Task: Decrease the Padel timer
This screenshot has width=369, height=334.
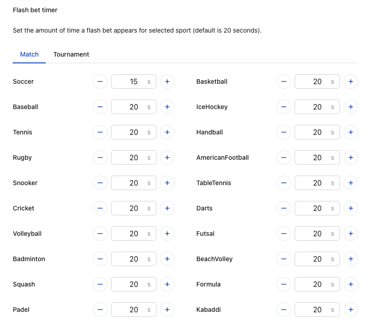Action: pyautogui.click(x=100, y=310)
